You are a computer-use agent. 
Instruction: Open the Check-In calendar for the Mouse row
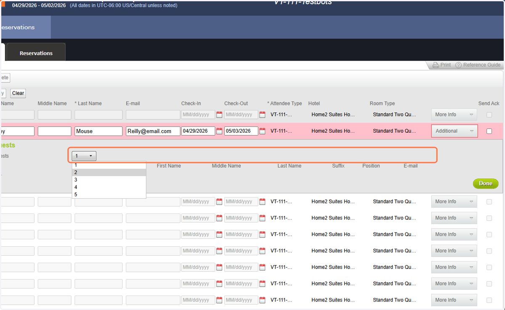click(219, 131)
